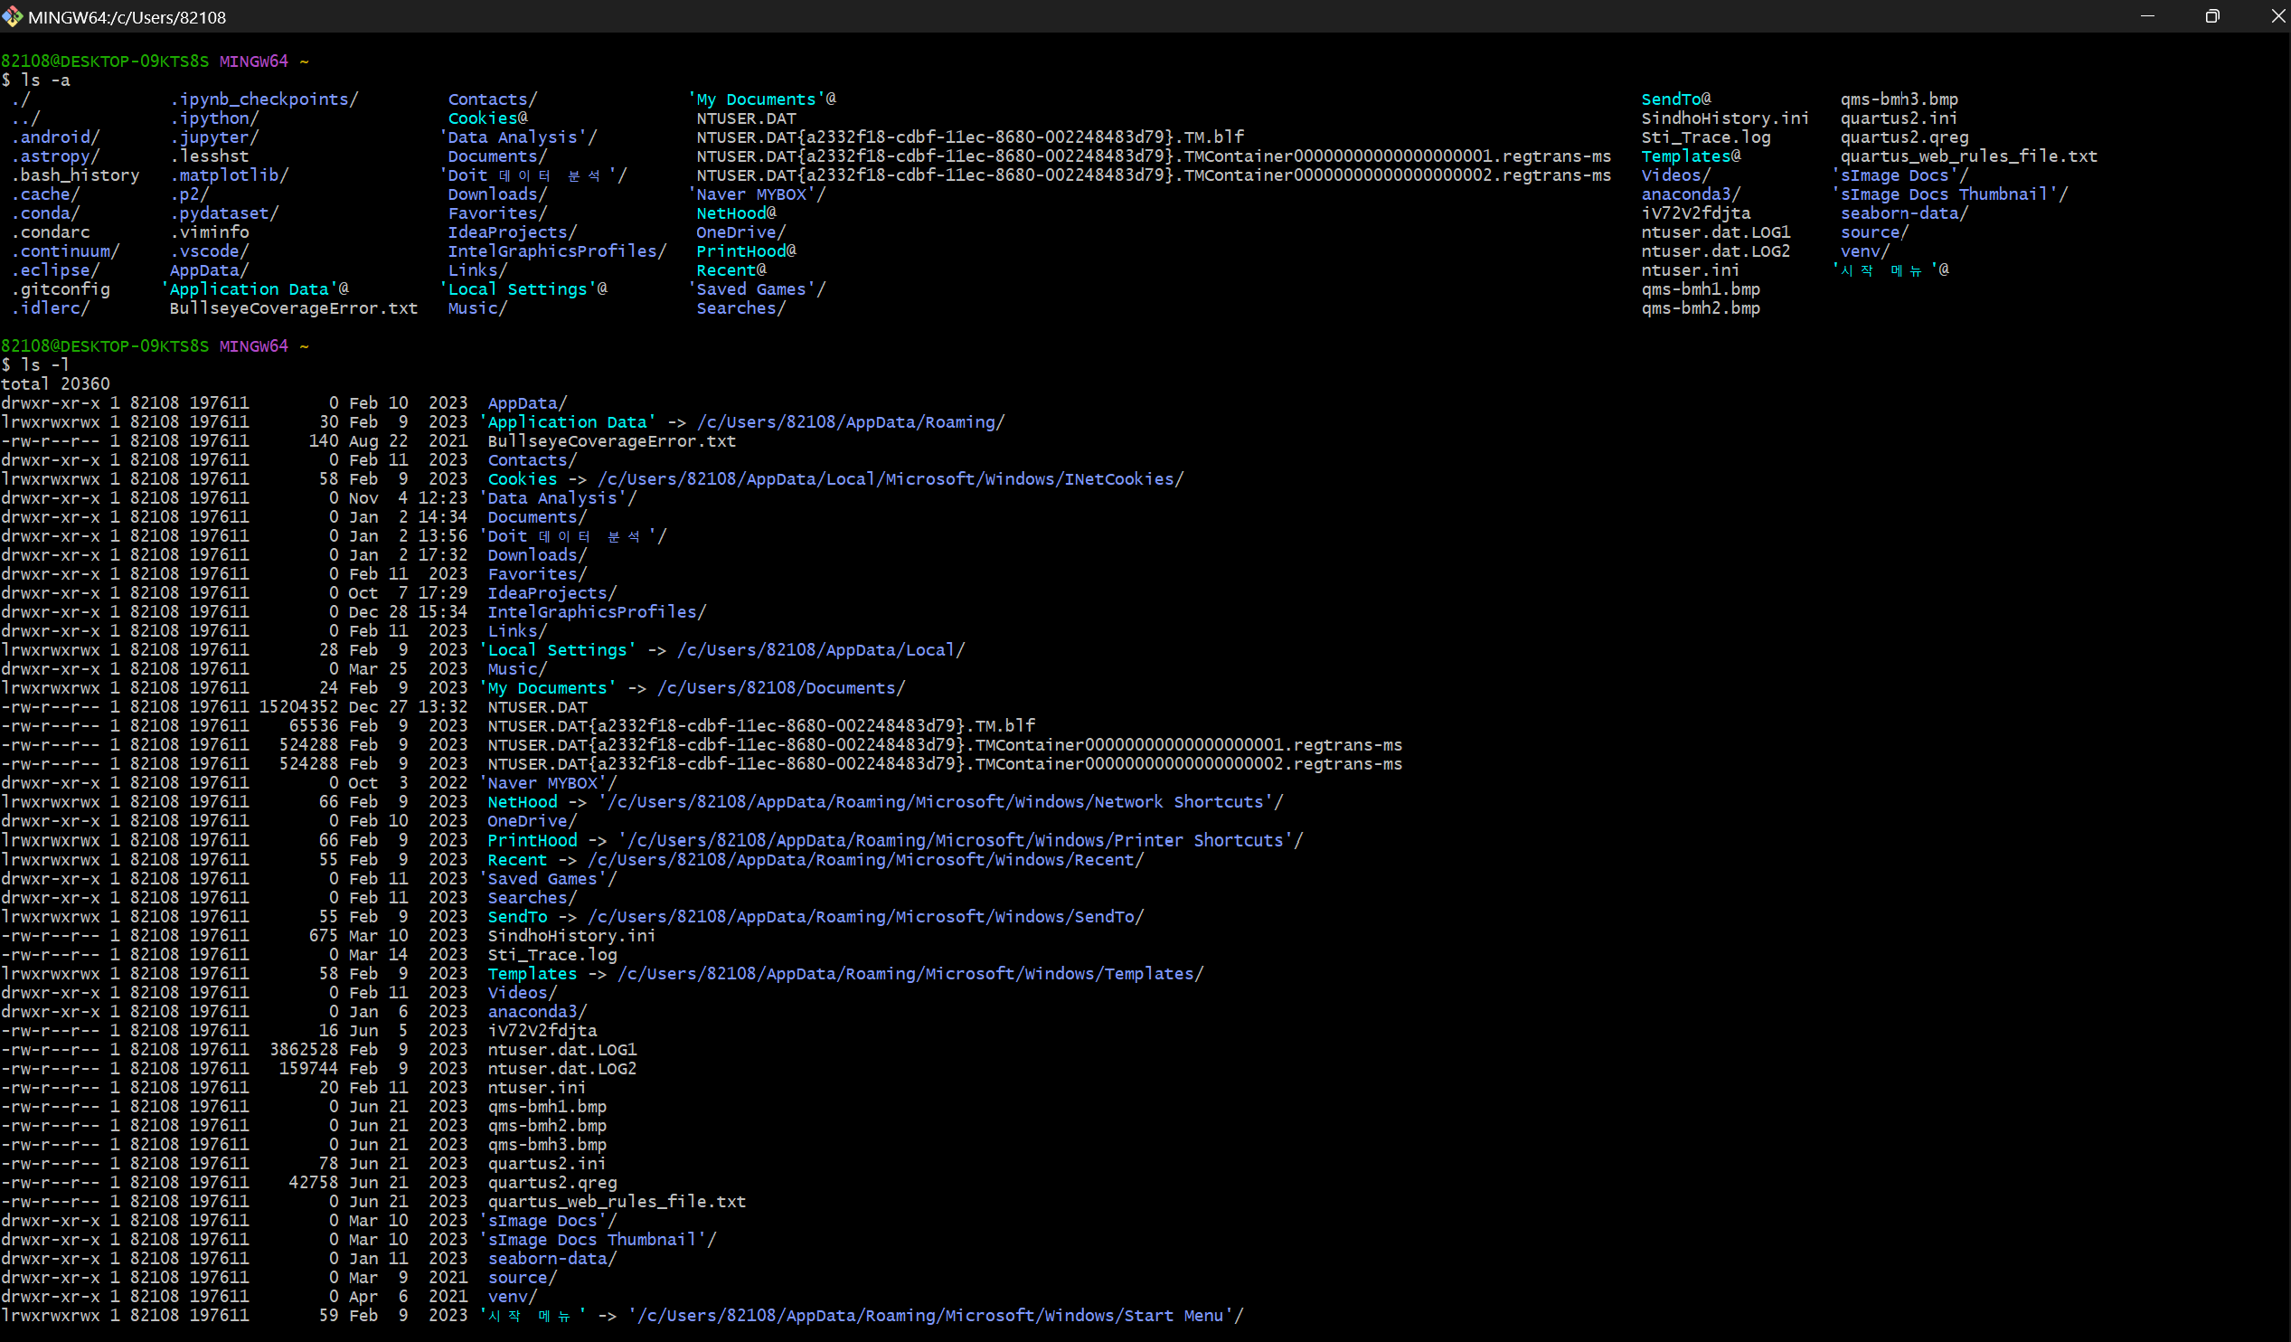The height and width of the screenshot is (1342, 2291).
Task: Click BullseyeCoverageError.txt in the long listing
Action: coord(611,441)
